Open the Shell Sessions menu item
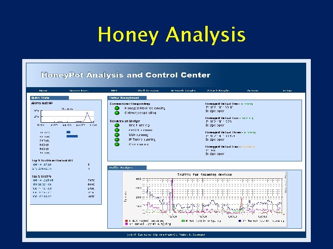This screenshot has height=249, width=333. pyautogui.click(x=148, y=91)
